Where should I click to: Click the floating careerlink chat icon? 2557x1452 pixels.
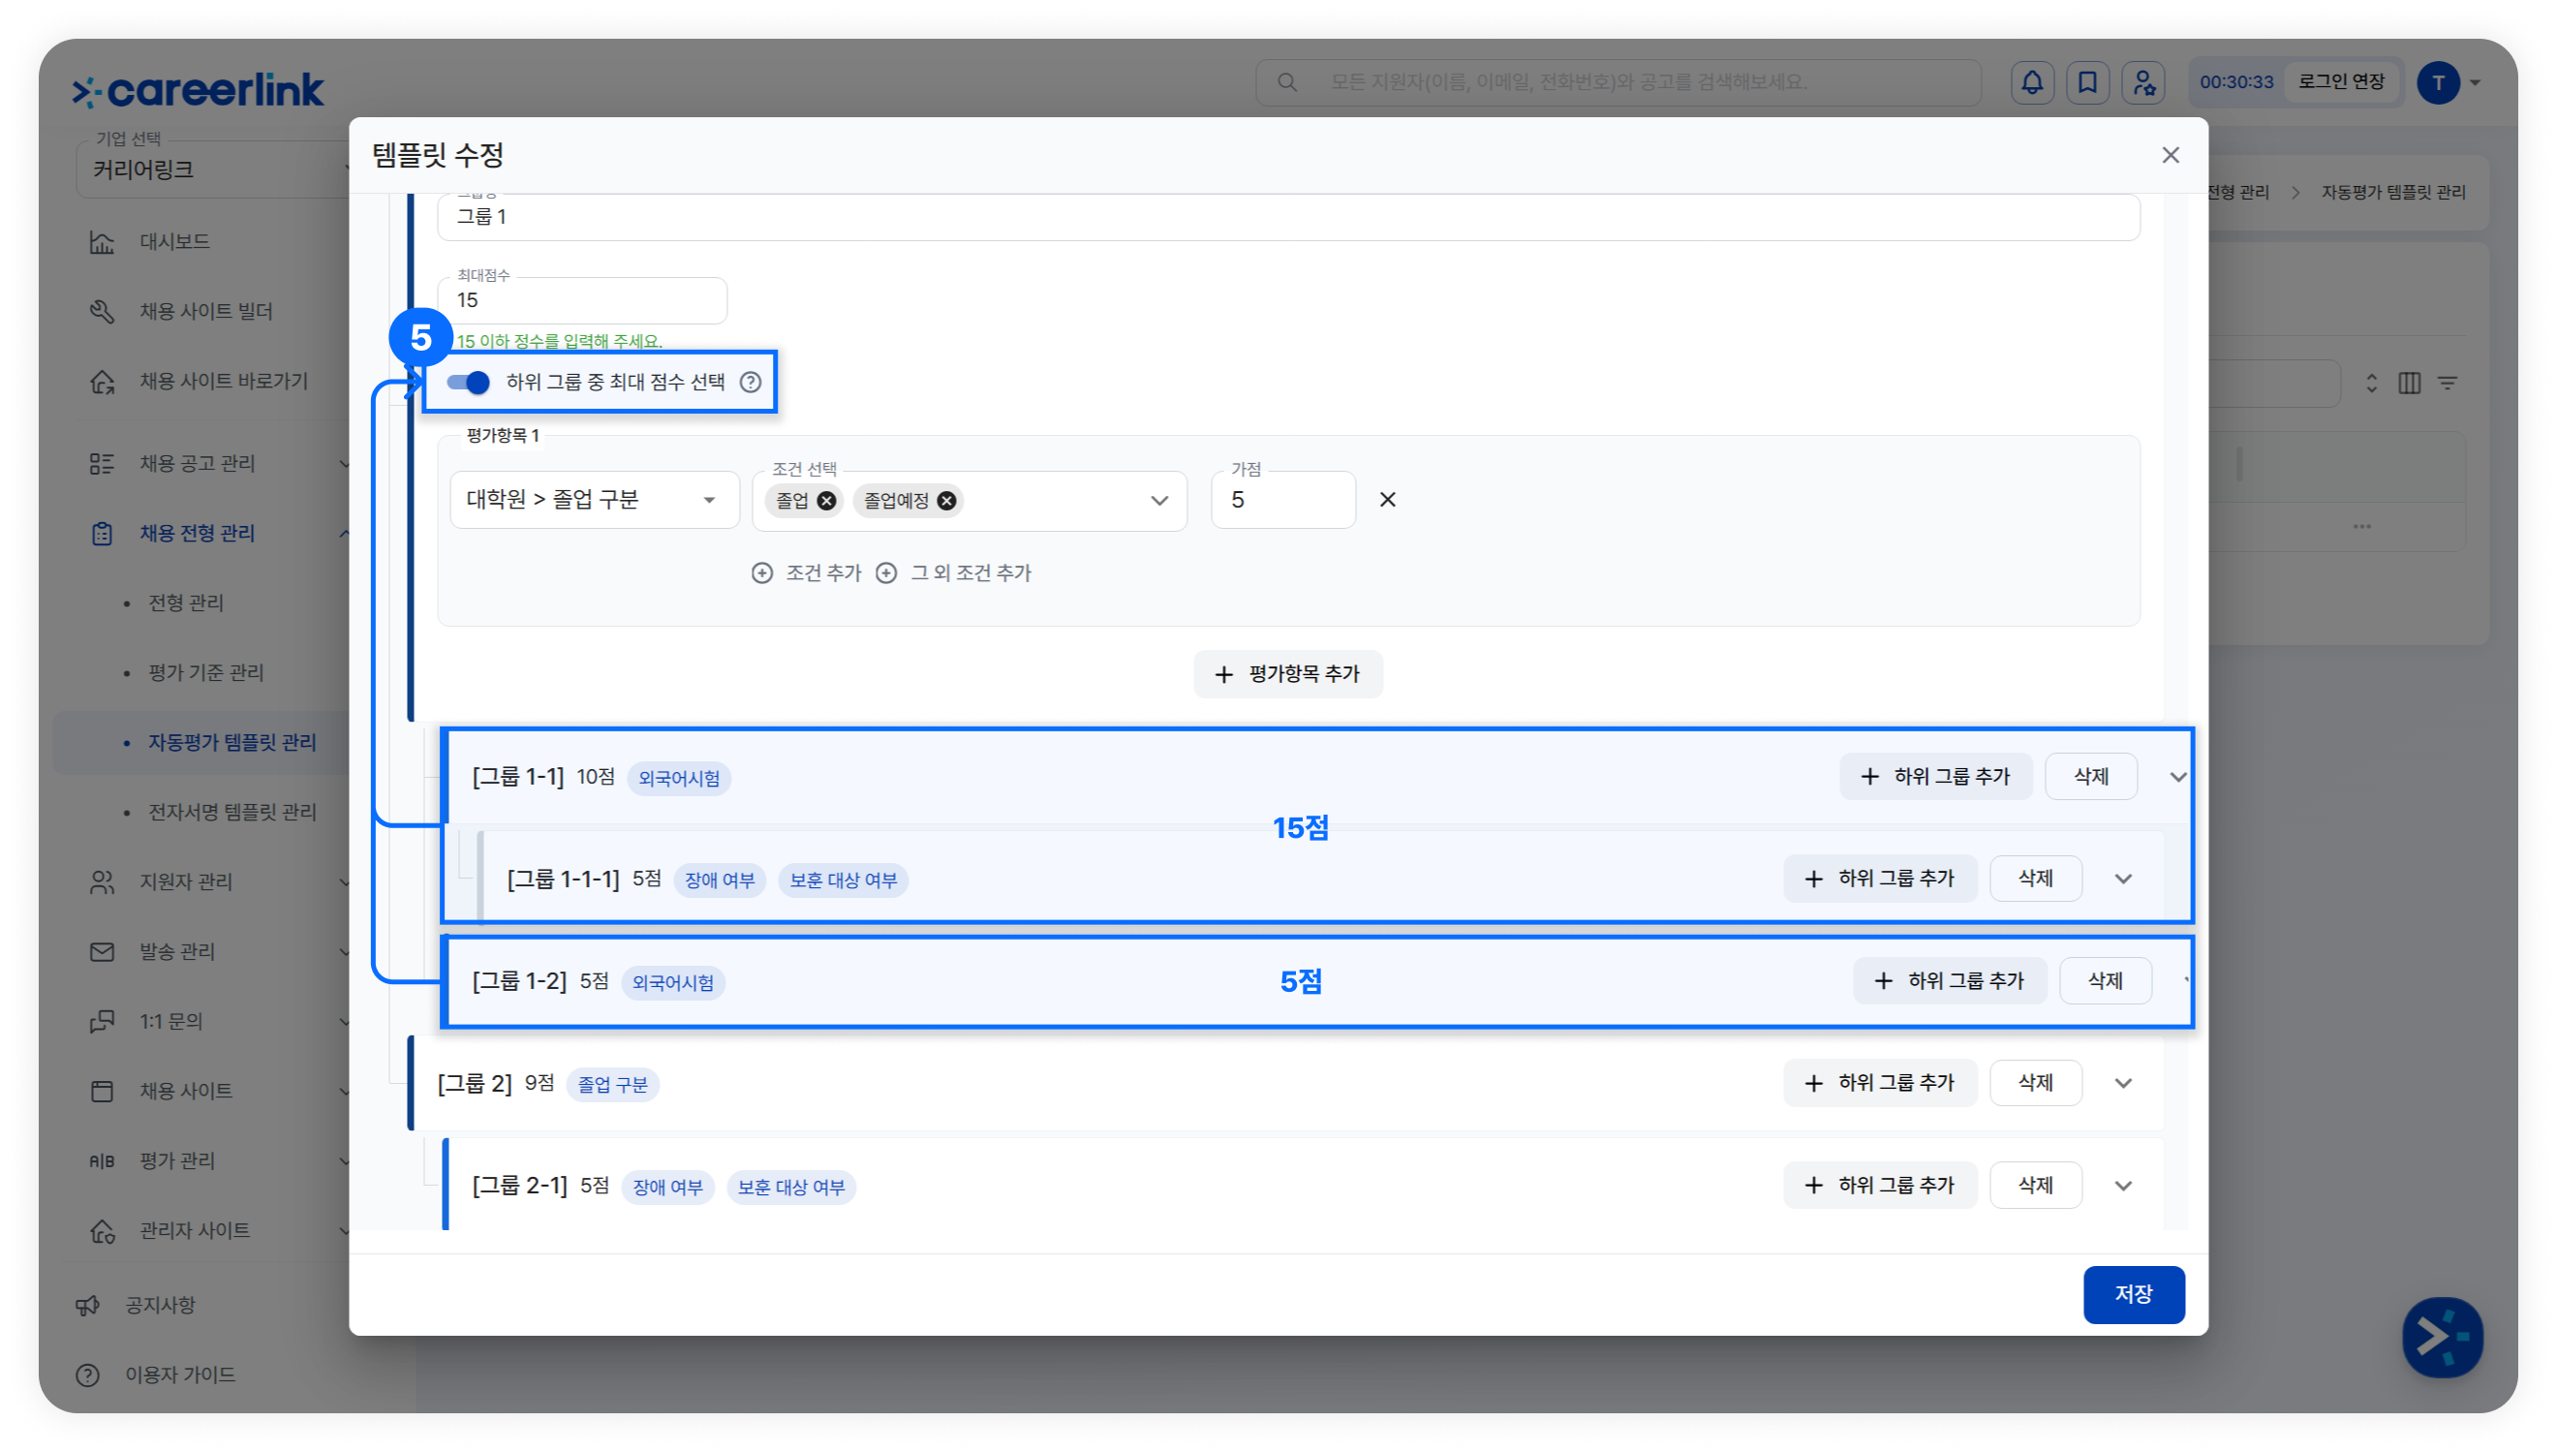(x=2442, y=1337)
